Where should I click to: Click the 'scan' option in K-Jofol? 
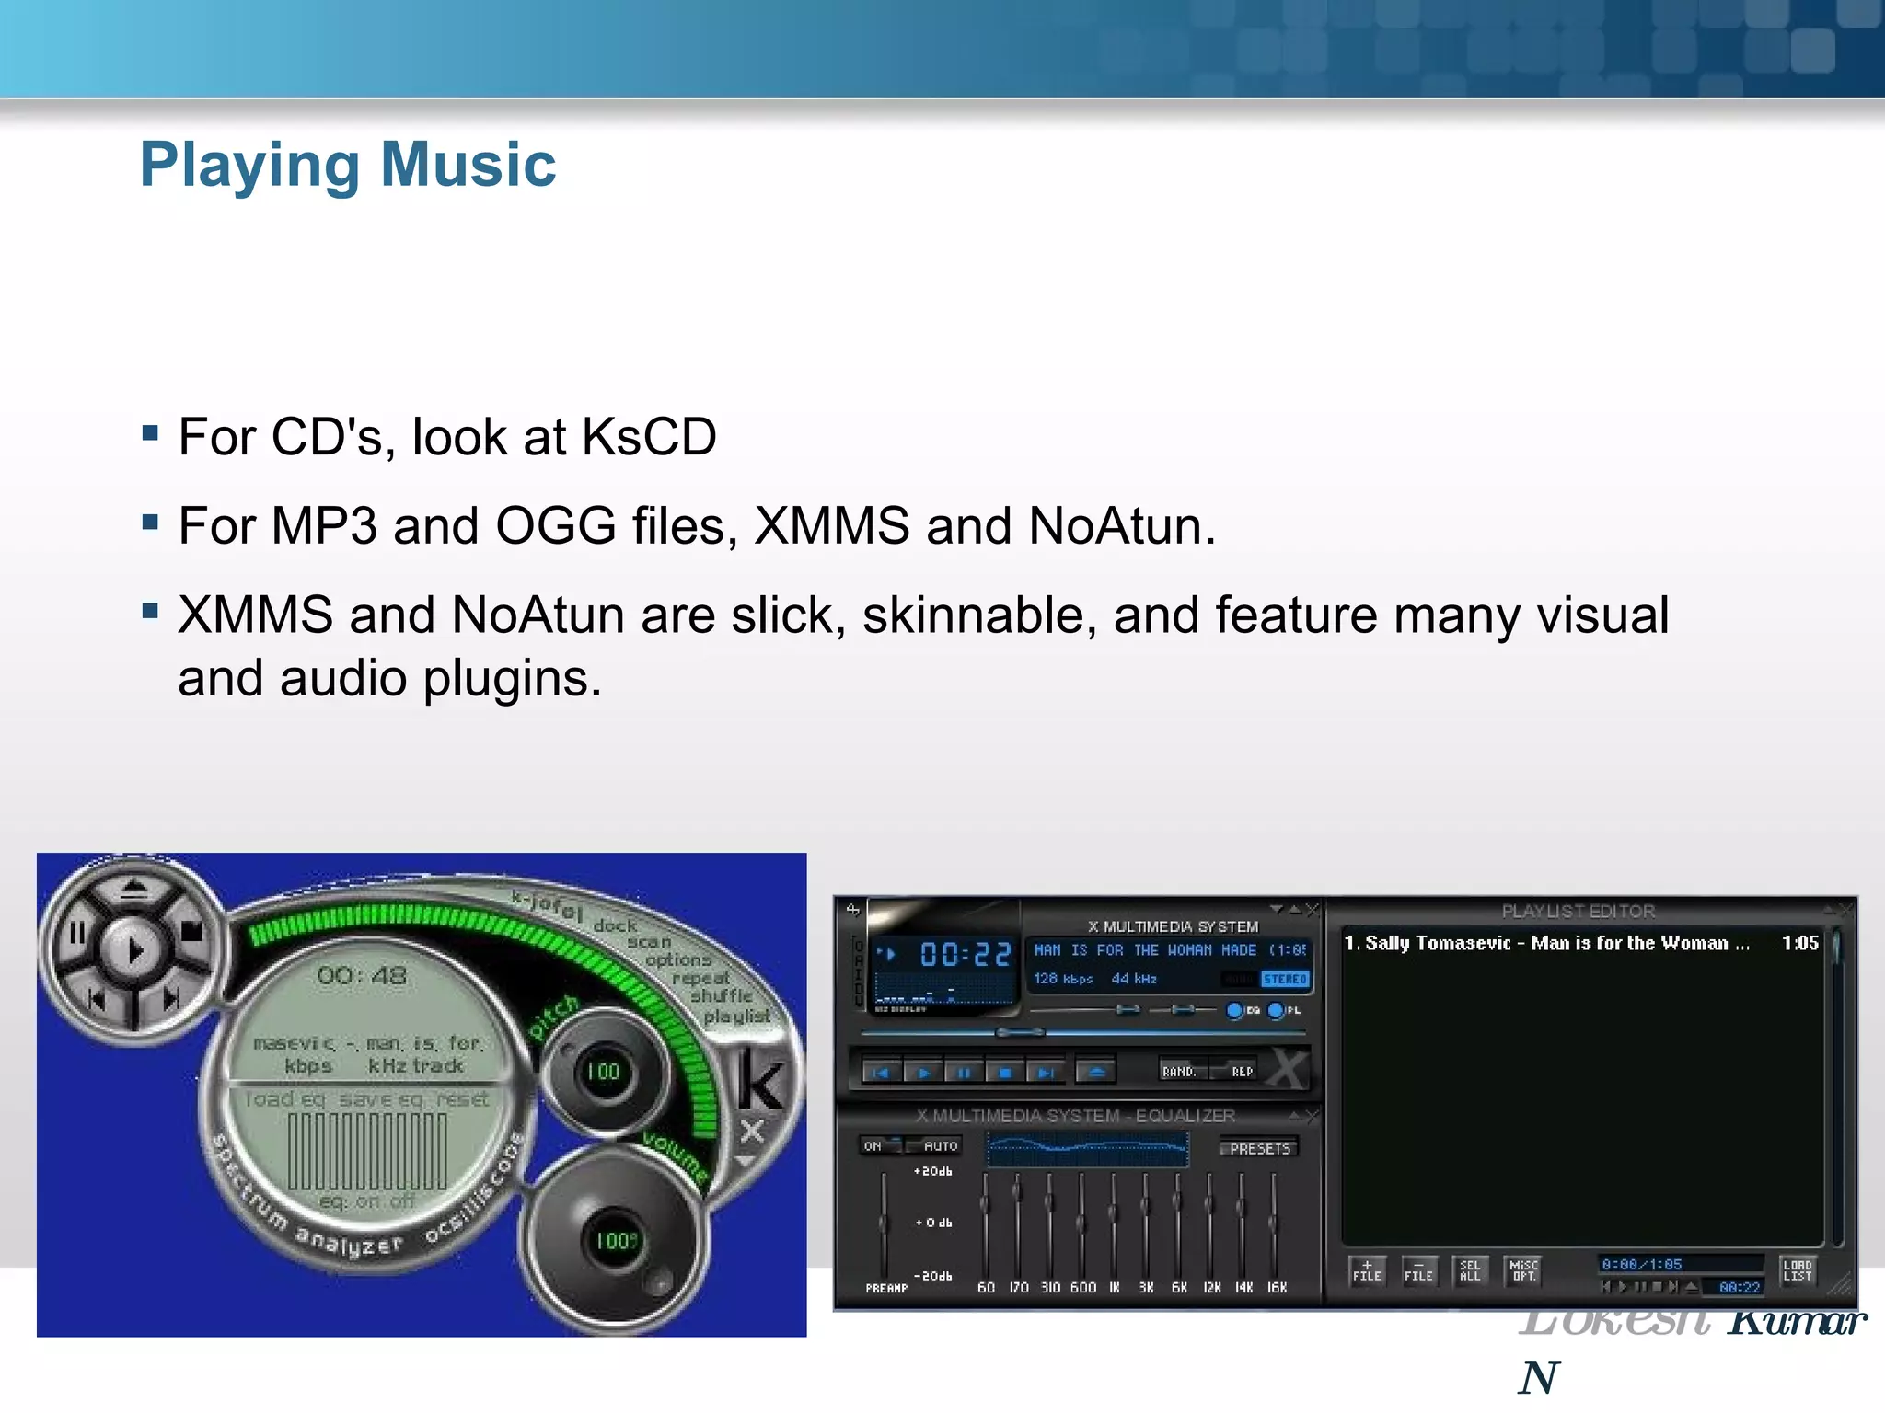(x=649, y=942)
